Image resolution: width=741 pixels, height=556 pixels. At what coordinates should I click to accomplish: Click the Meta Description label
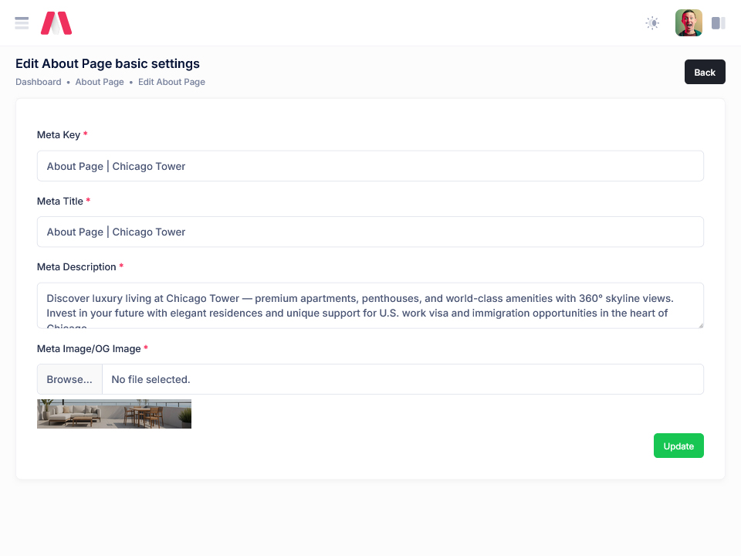(76, 267)
